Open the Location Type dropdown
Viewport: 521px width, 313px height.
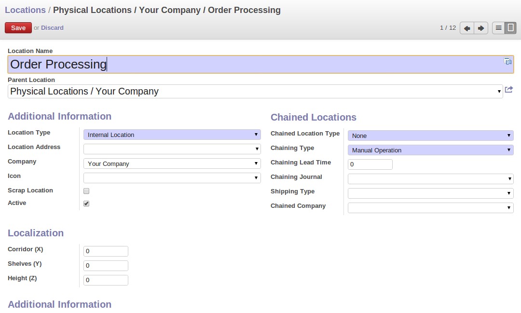(172, 135)
